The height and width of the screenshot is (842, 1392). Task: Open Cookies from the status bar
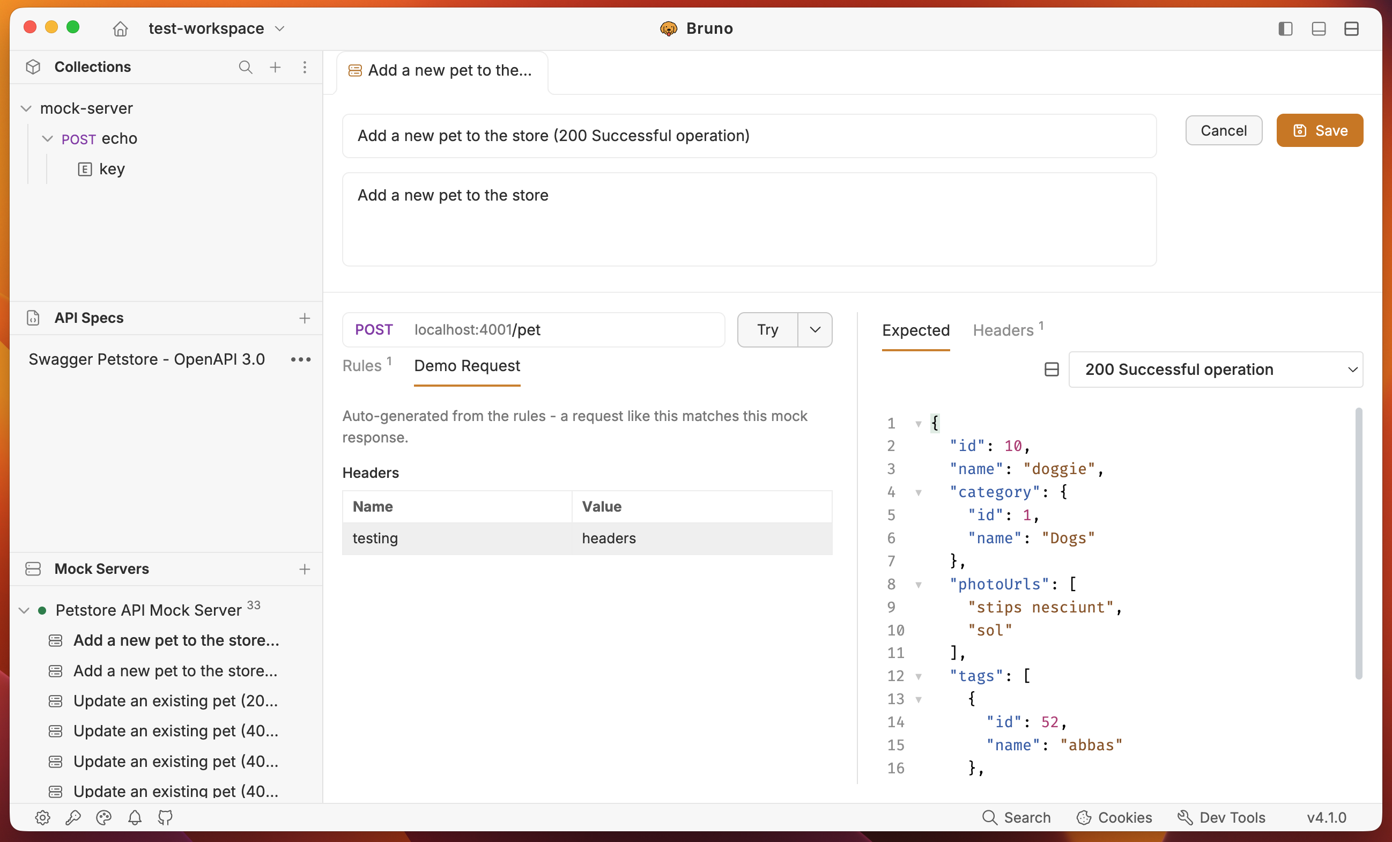coord(1114,817)
